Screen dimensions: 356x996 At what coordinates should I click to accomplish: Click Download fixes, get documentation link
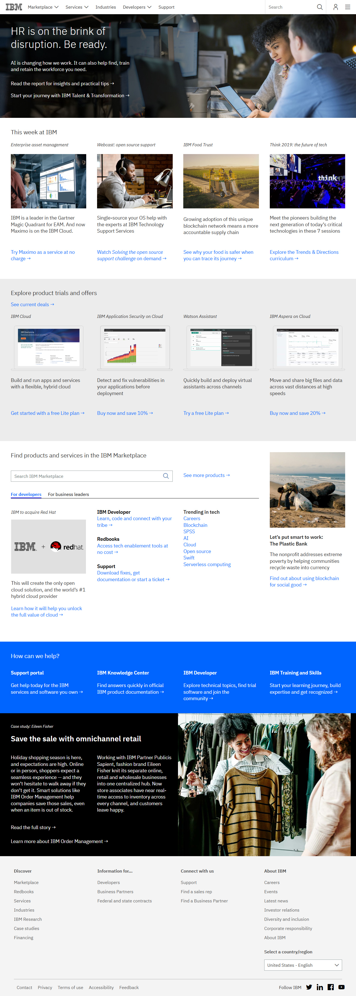point(133,576)
